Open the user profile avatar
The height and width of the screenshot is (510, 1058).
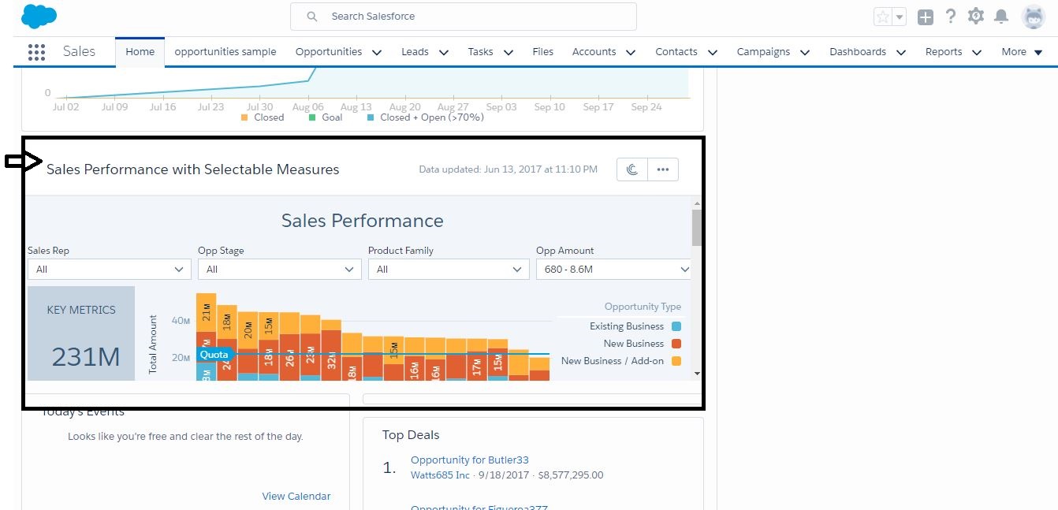[x=1033, y=17]
